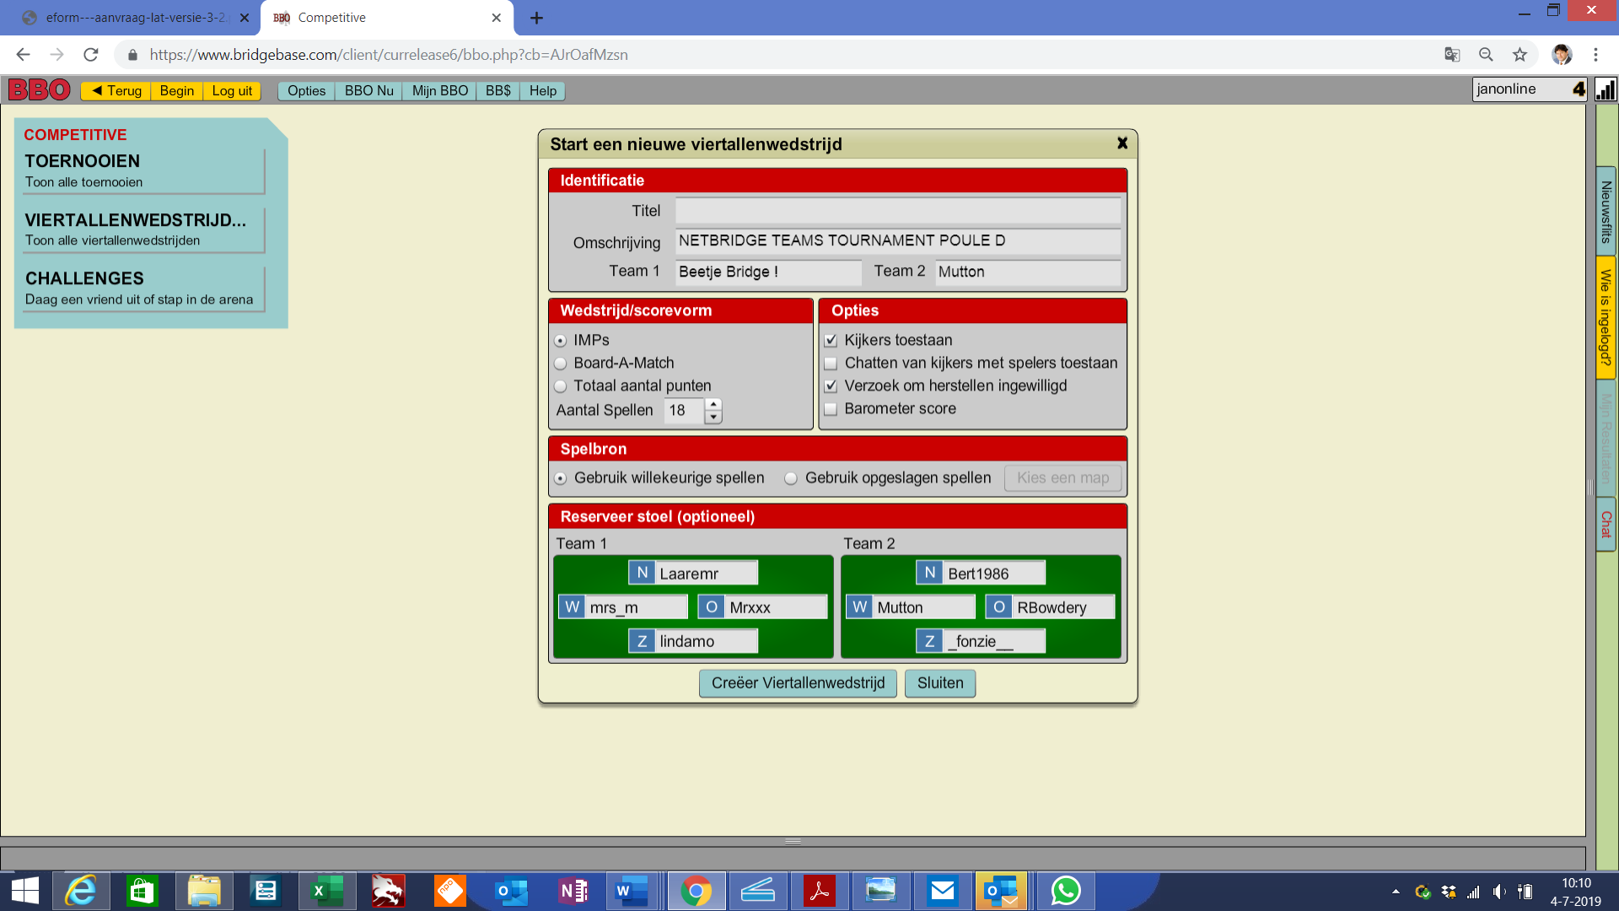Click the Sluiten button
Screen dimensions: 1619x911
(939, 683)
